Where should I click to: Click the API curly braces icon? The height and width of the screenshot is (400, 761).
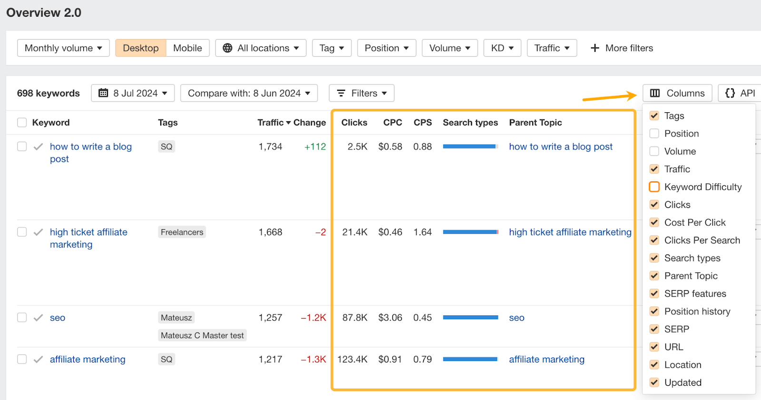coord(730,93)
